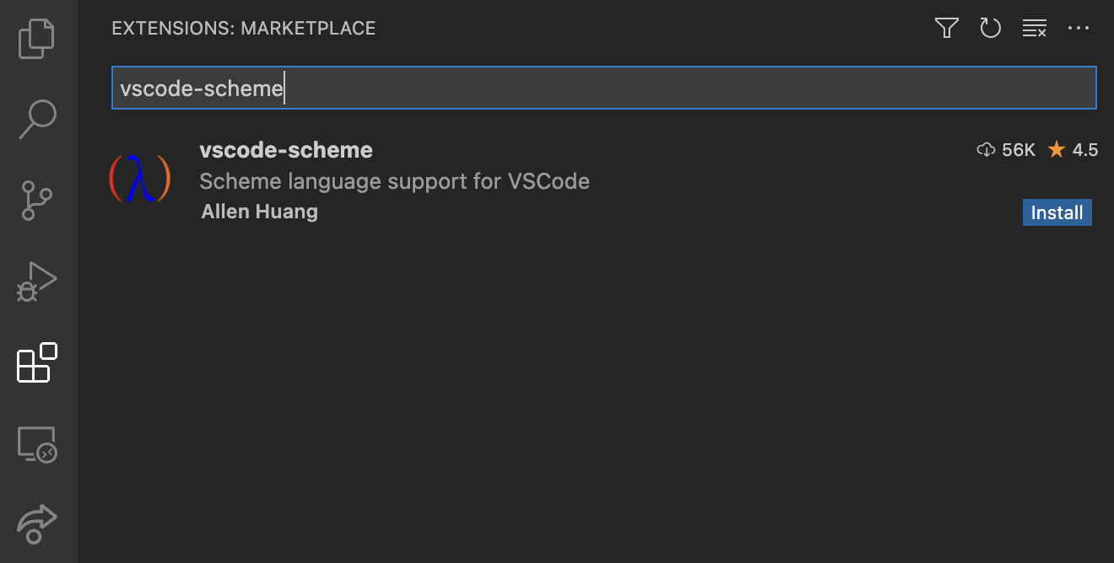Select the Scheme language support description
Screen dimensions: 1114x563
(x=394, y=181)
